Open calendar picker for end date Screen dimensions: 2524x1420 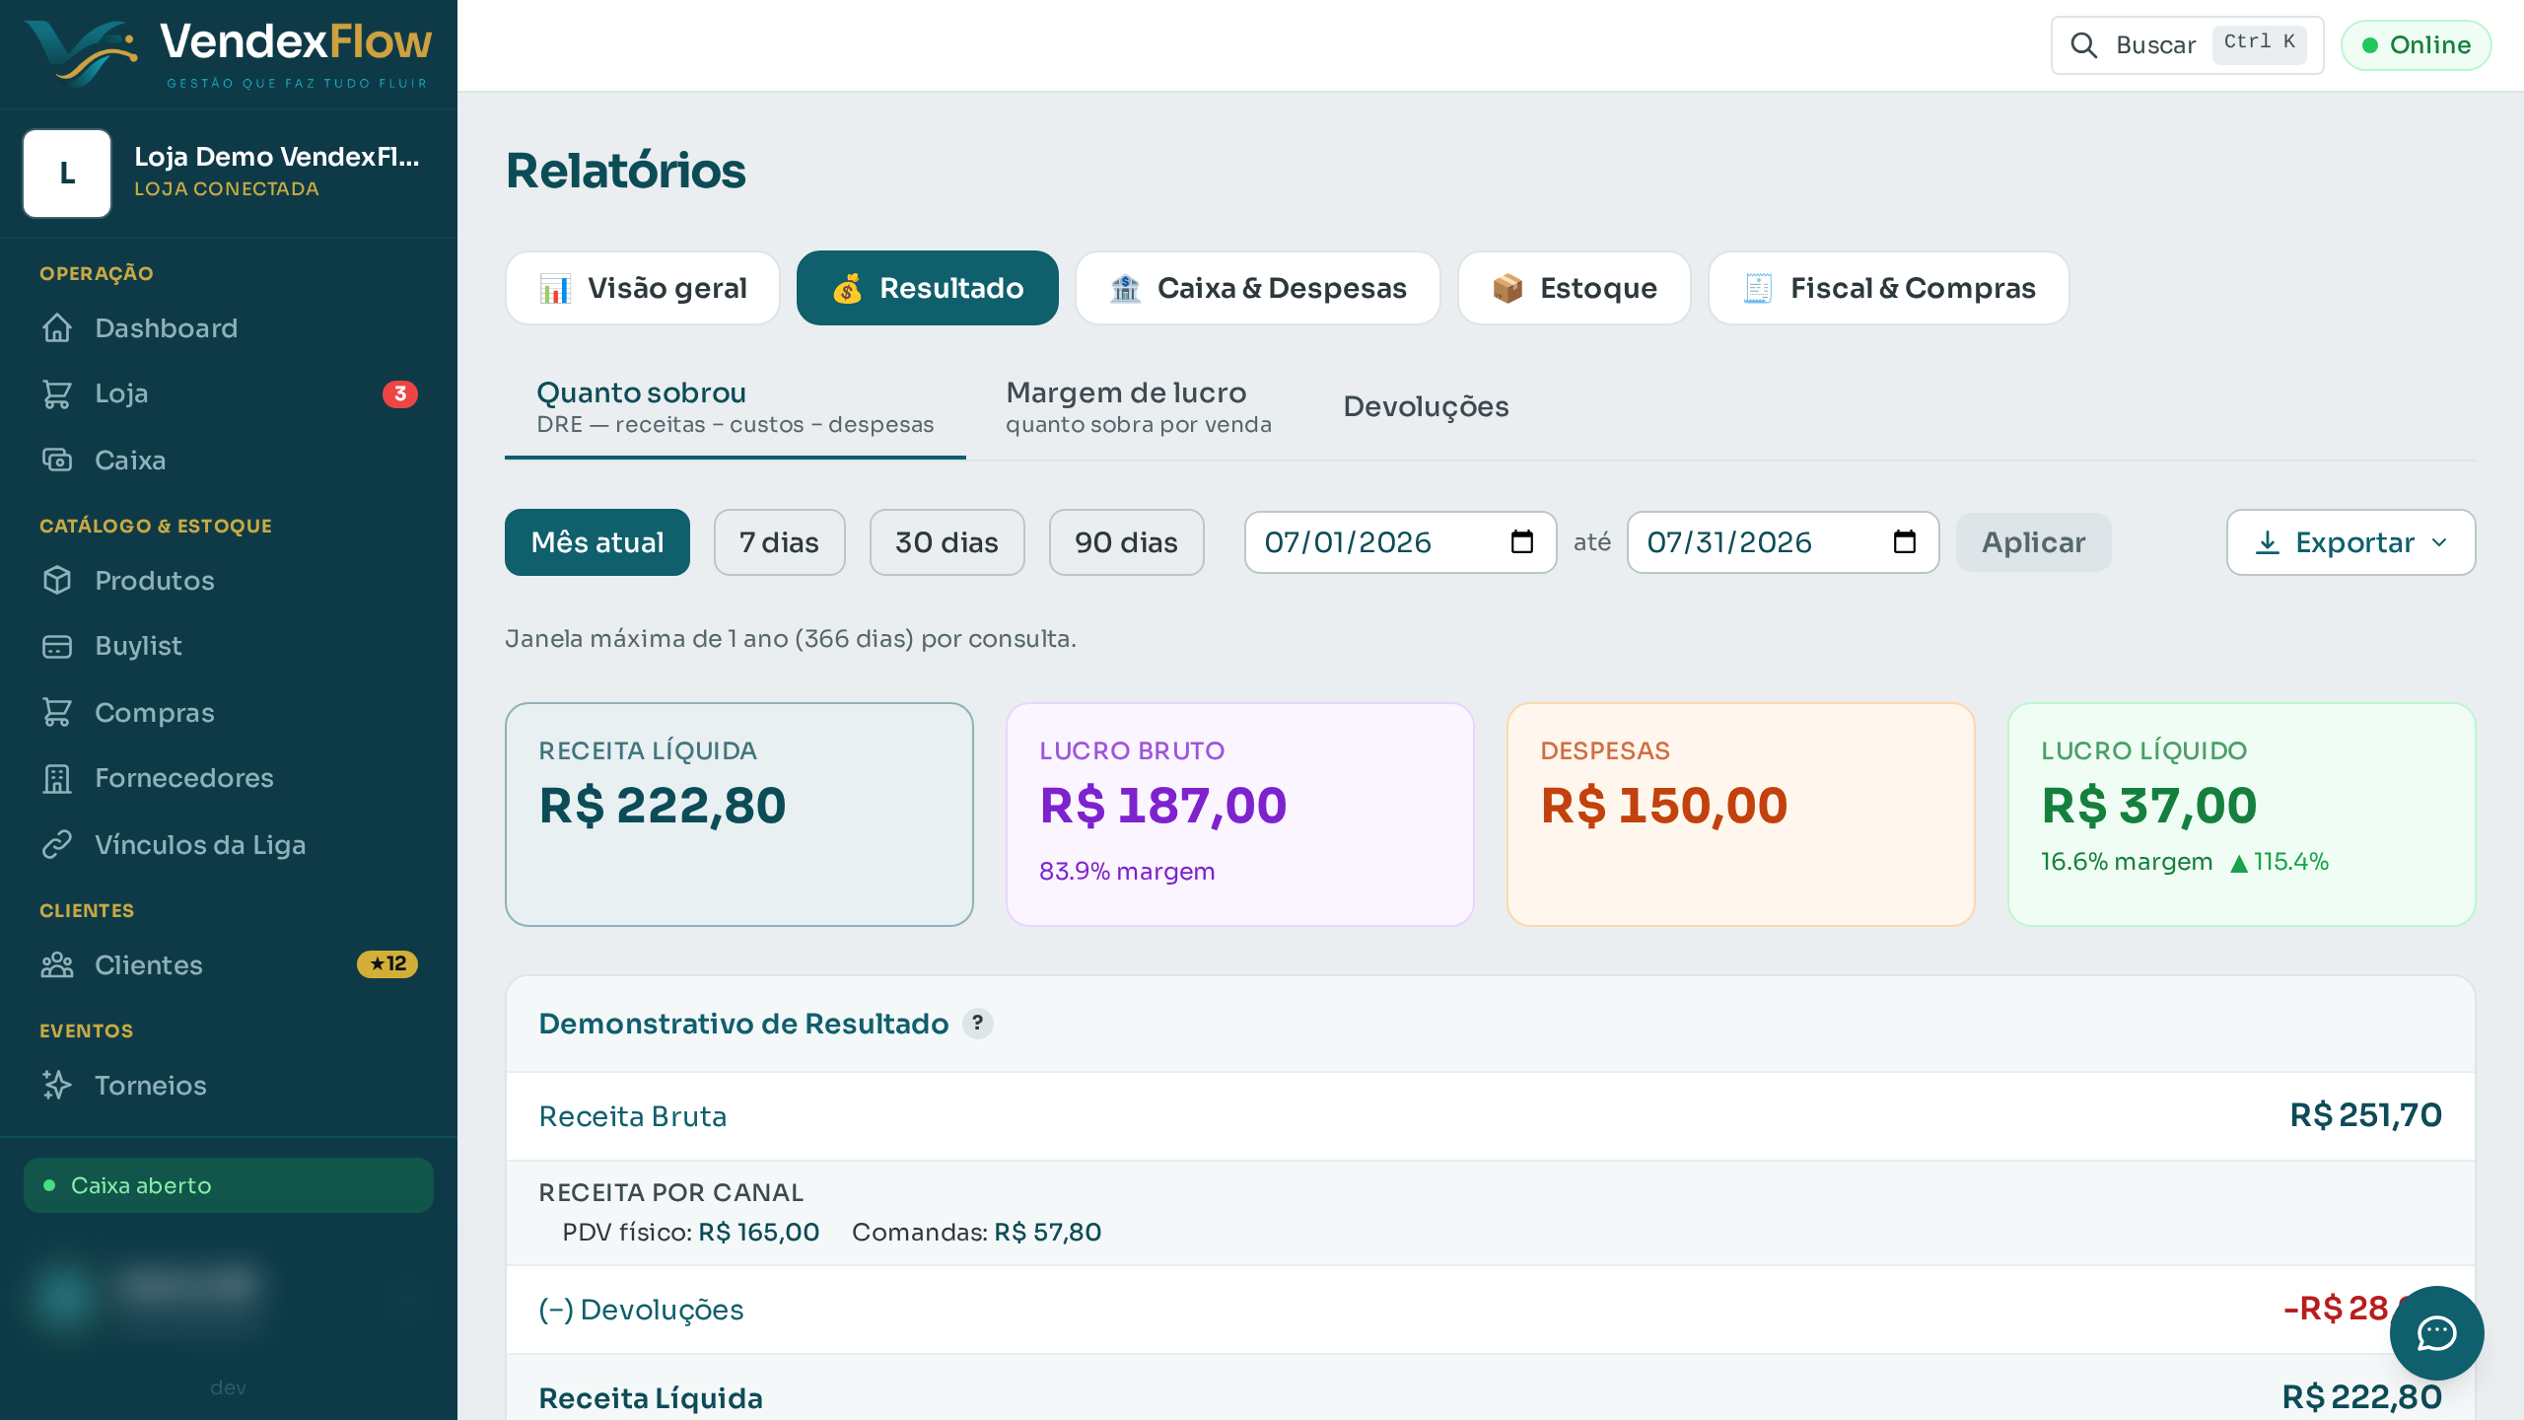pos(1905,542)
